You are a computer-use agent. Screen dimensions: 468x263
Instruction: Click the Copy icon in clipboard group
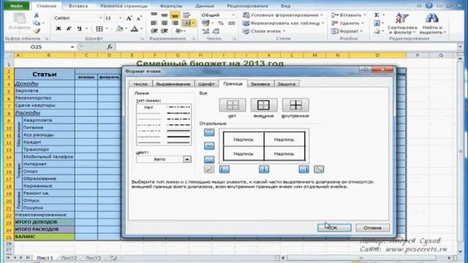click(37, 23)
